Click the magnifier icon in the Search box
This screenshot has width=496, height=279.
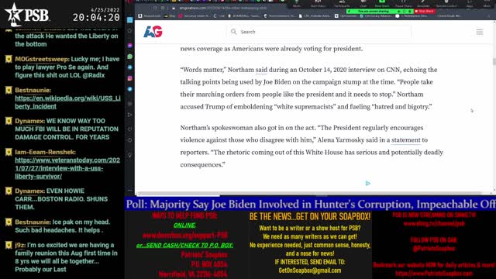(x=234, y=32)
